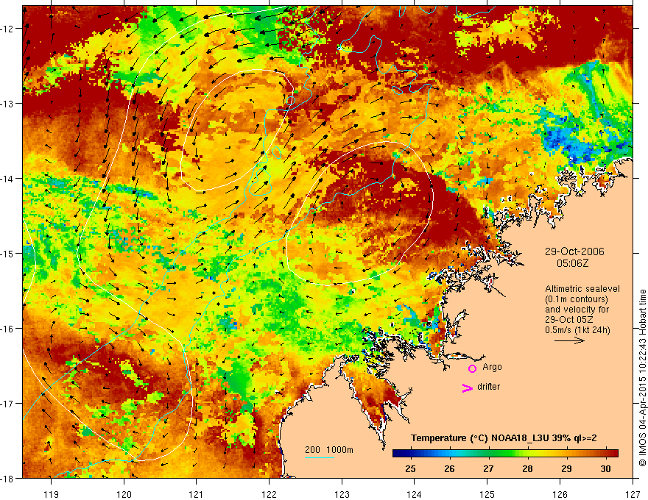Click the 'drifter' legend label
Viewport: 648px width, 500px height.
click(x=488, y=387)
